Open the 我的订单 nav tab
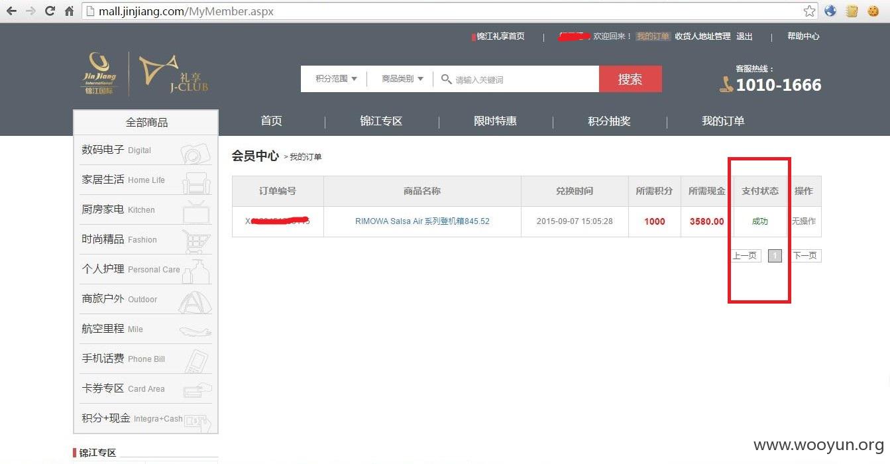Image resolution: width=890 pixels, height=464 pixels. [x=723, y=121]
